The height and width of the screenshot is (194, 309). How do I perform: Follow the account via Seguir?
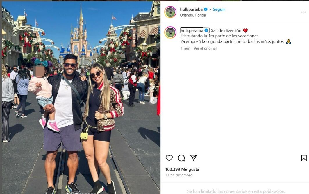[x=219, y=9]
